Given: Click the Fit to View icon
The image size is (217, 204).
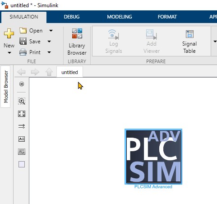Looking at the screenshot, I should (22, 114).
